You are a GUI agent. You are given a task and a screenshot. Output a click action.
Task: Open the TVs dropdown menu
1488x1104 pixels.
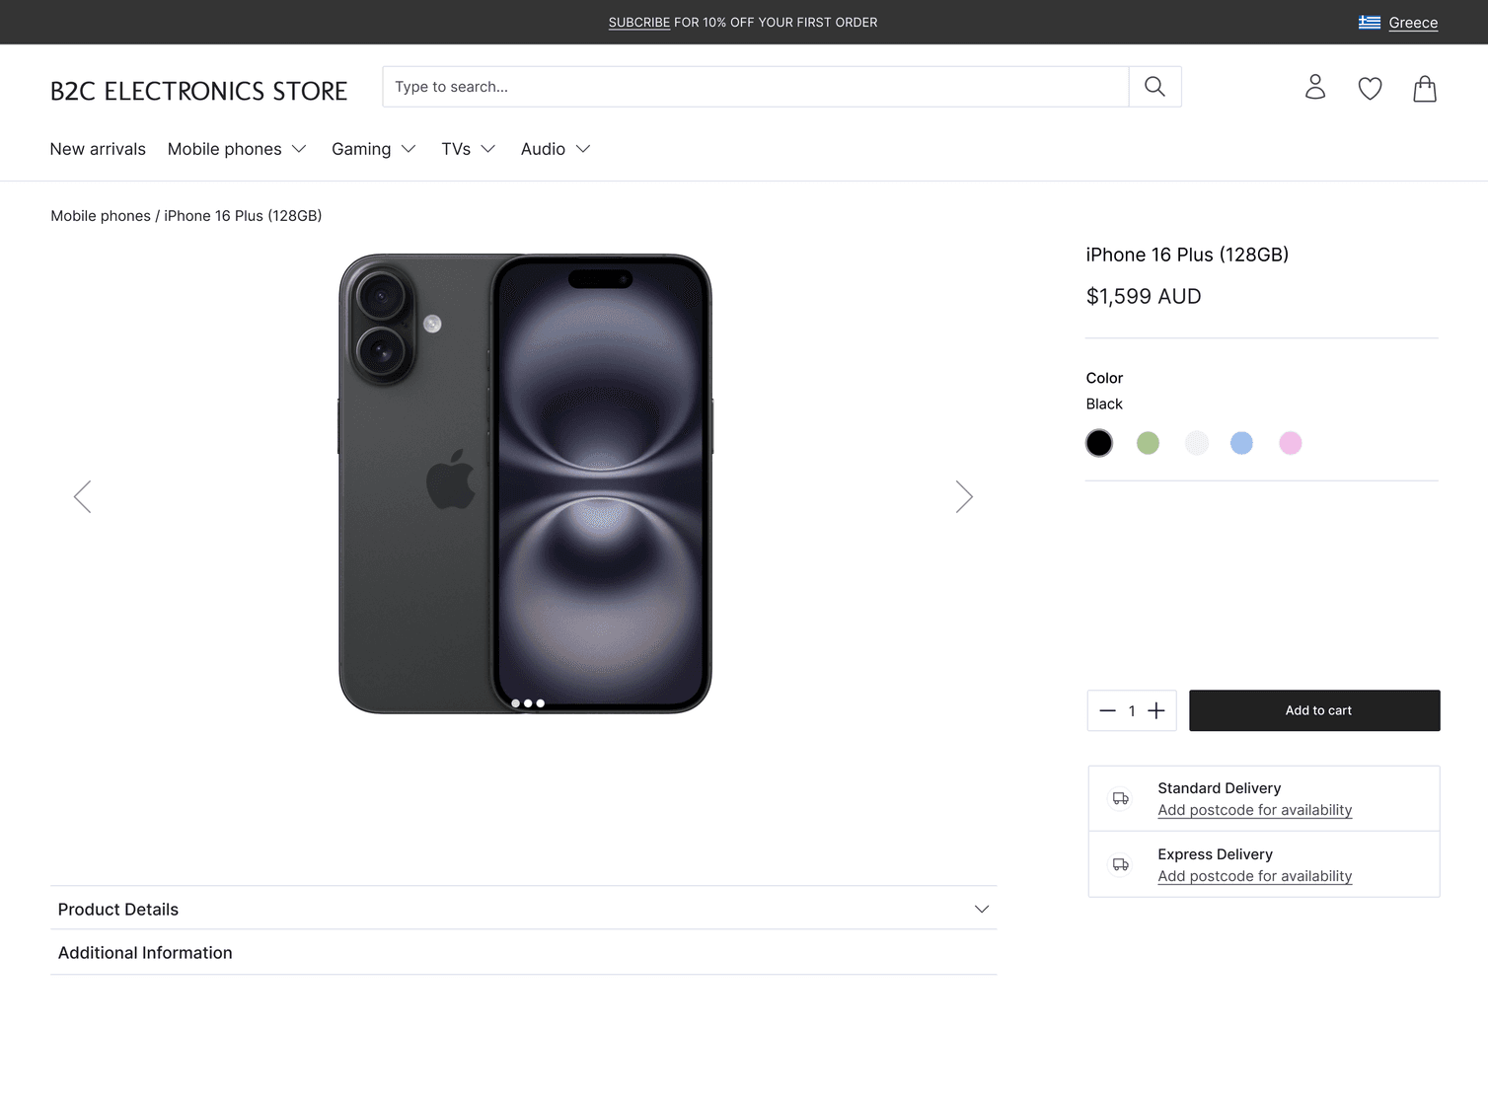(x=468, y=149)
